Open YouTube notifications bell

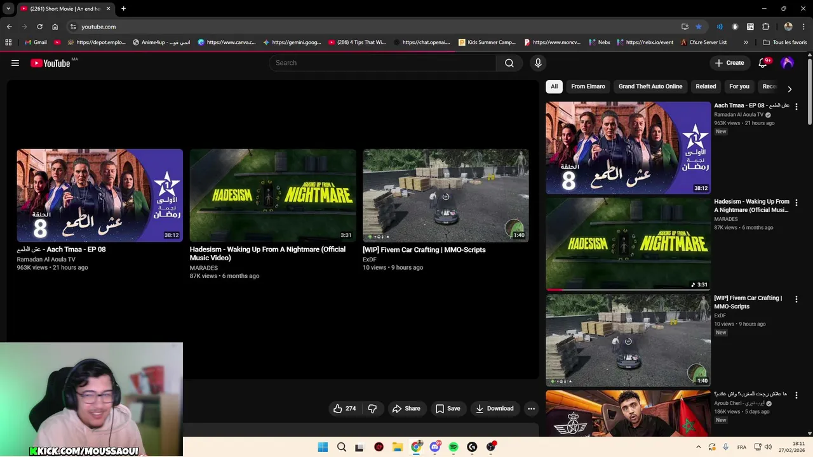tap(763, 63)
